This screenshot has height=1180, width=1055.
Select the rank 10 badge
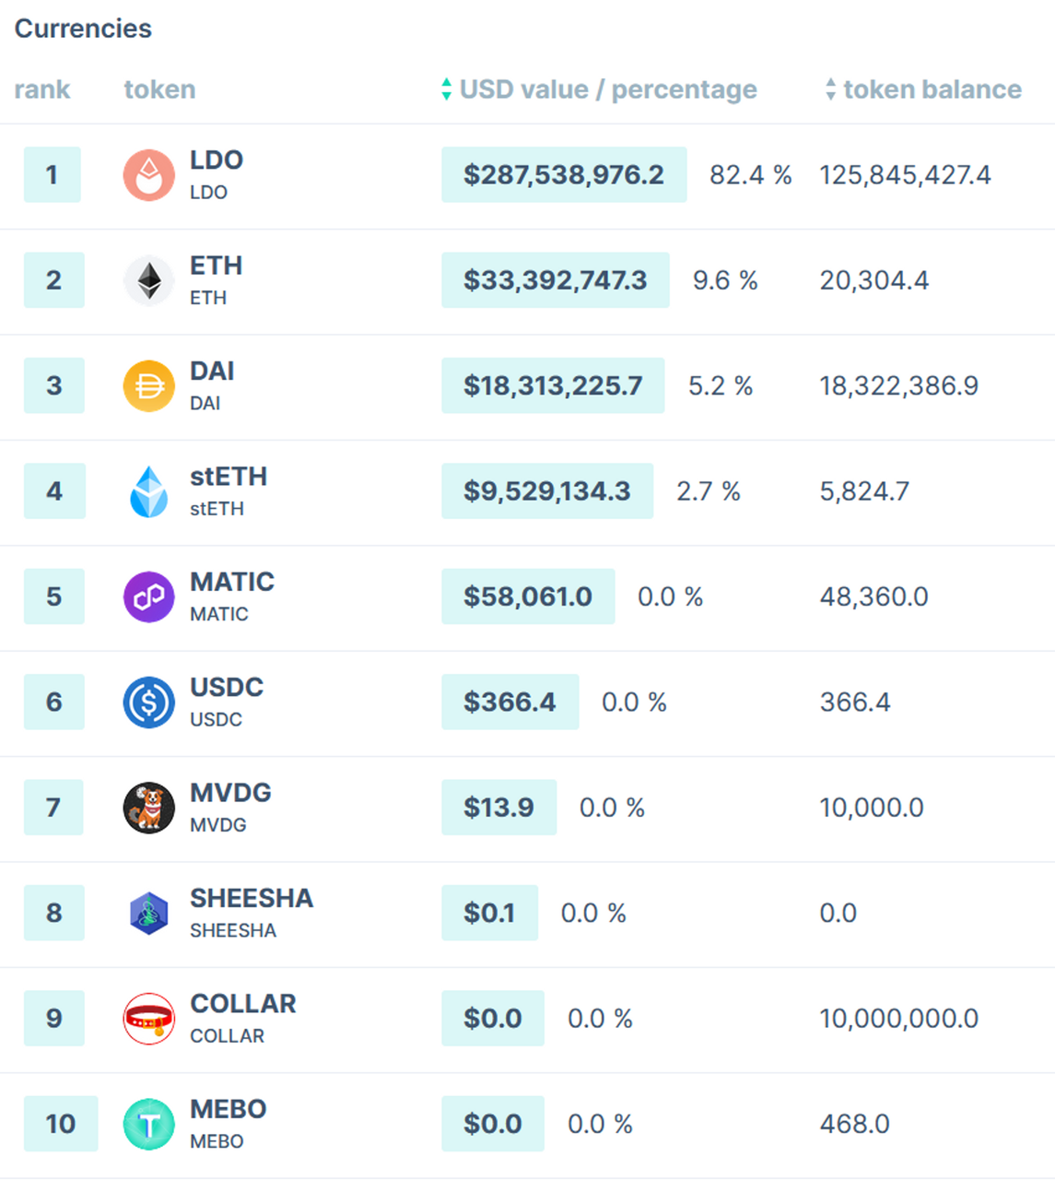coord(60,1124)
